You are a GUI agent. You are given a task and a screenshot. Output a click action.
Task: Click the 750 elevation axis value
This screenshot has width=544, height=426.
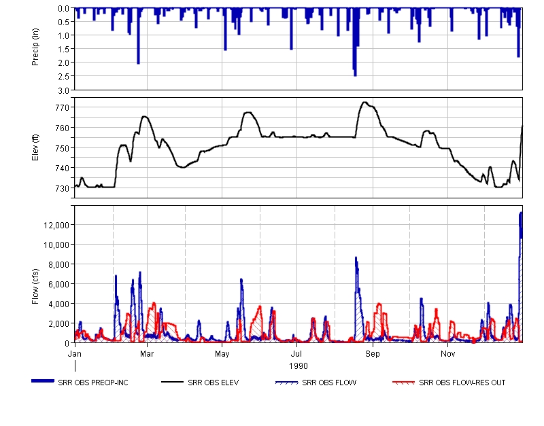(63, 148)
